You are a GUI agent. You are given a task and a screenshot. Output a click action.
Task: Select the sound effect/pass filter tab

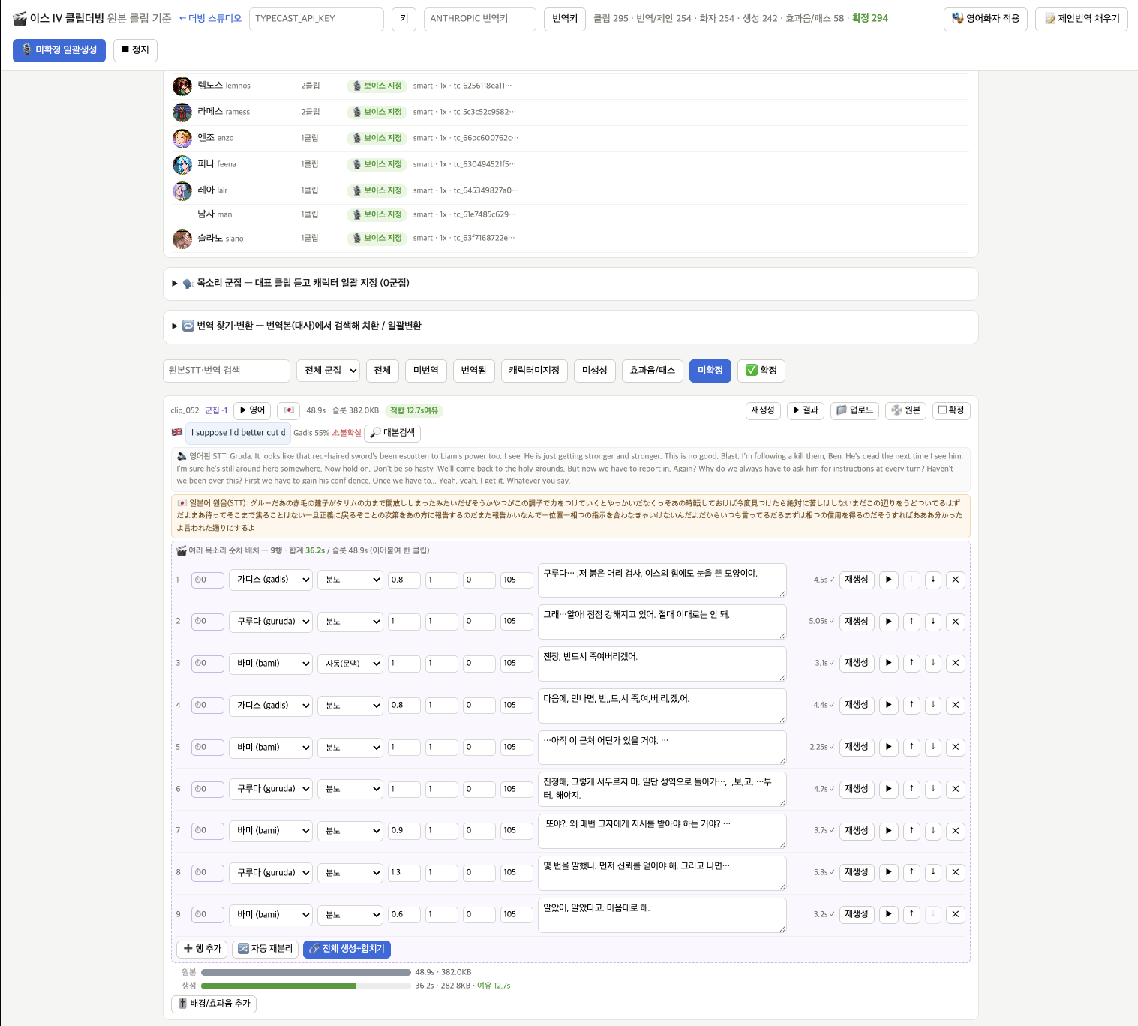coord(653,370)
